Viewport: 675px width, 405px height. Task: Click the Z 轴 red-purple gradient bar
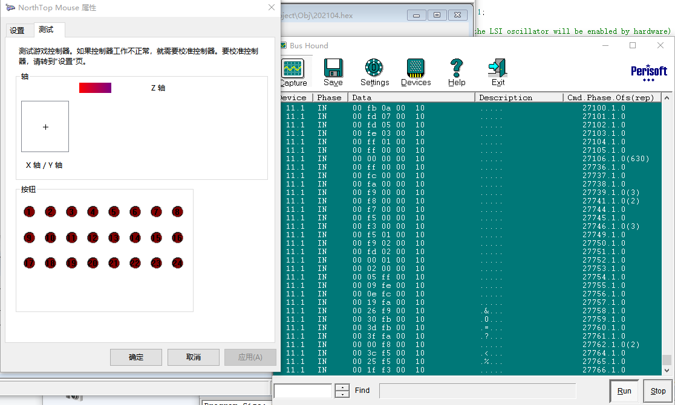pyautogui.click(x=95, y=88)
